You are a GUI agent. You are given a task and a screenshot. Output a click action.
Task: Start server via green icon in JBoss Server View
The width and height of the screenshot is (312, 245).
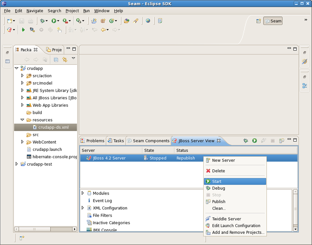[255, 141]
